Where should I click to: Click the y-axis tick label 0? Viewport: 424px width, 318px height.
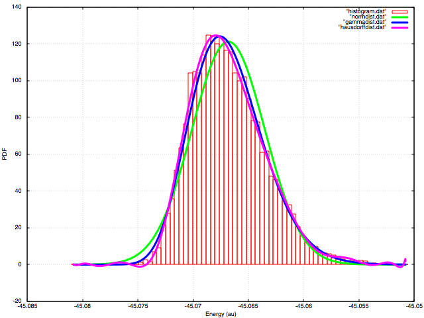click(20, 264)
